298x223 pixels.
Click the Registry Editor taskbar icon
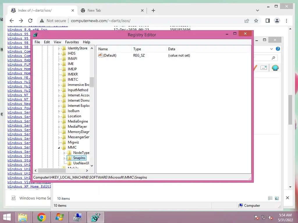point(95,217)
